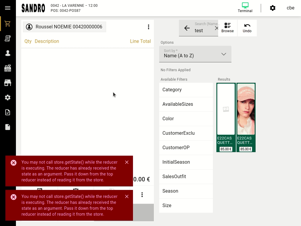Expand the CustomerOP filter
The height and width of the screenshot is (226, 301).
tap(186, 147)
